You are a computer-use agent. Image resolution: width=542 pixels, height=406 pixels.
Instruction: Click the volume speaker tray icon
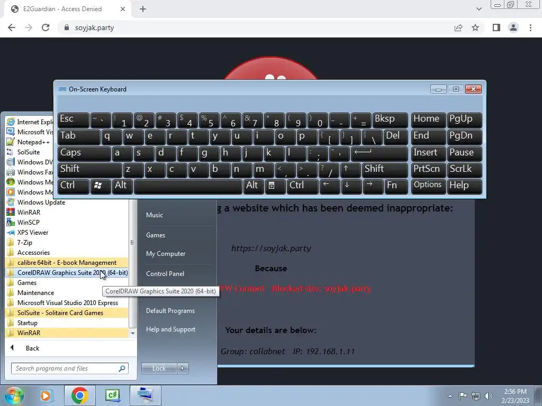(x=489, y=395)
